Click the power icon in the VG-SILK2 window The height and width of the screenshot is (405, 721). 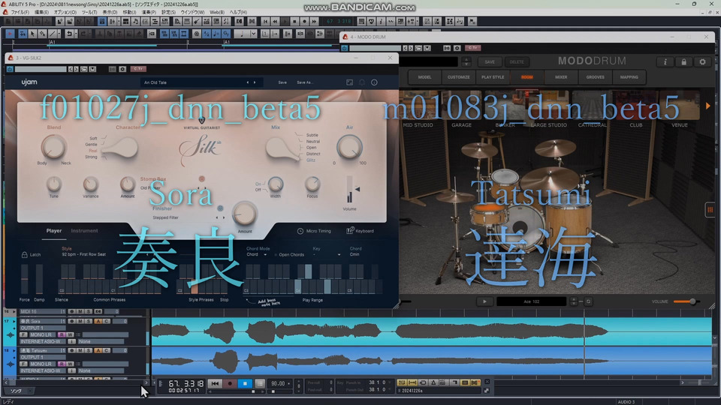coord(10,69)
